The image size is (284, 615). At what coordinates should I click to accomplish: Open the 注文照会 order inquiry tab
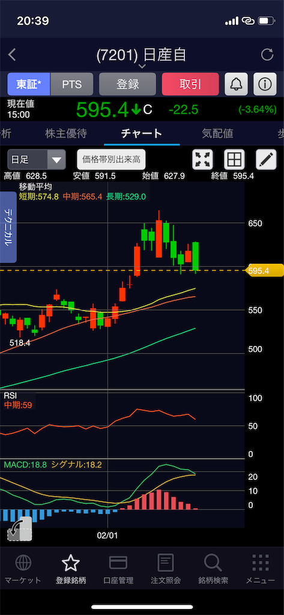(166, 569)
